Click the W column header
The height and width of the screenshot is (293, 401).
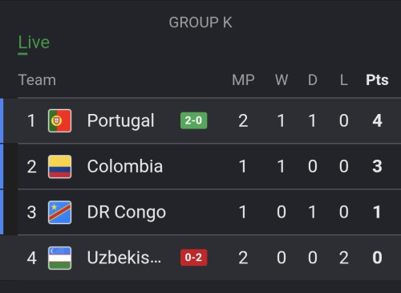tap(282, 79)
